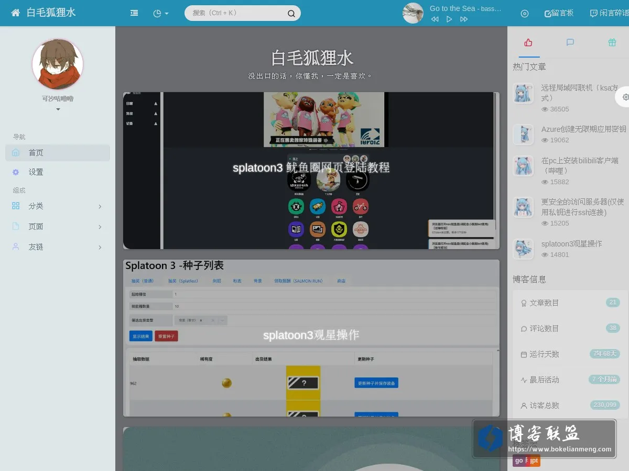629x471 pixels.
Task: Open the 闲言碎语 link in header
Action: click(609, 13)
